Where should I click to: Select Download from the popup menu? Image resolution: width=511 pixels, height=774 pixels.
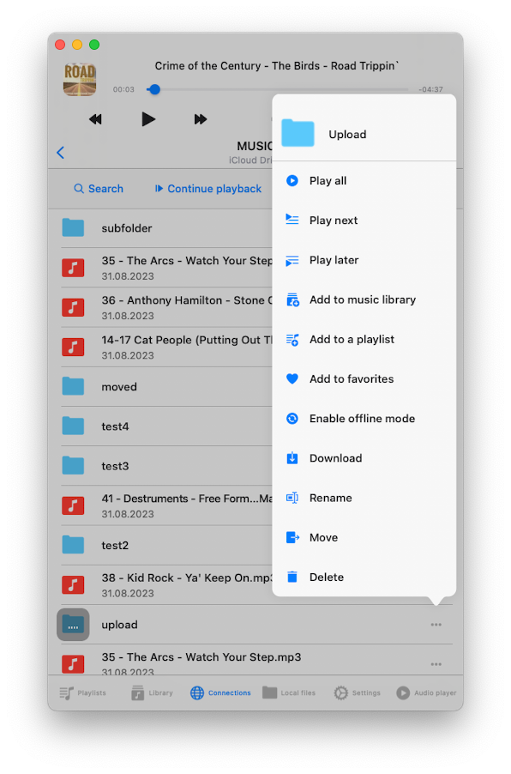click(x=364, y=458)
